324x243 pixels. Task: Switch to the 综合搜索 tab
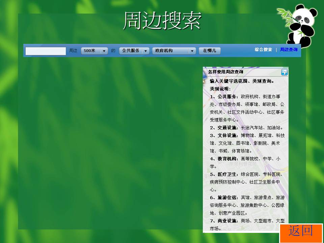[x=263, y=50]
